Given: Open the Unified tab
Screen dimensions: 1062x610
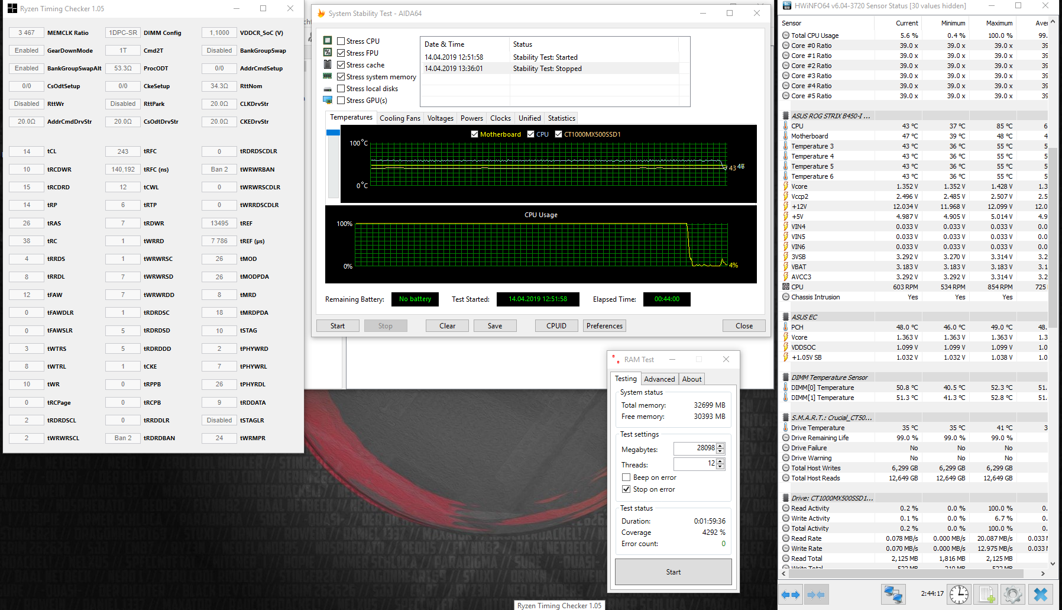Looking at the screenshot, I should (x=530, y=118).
